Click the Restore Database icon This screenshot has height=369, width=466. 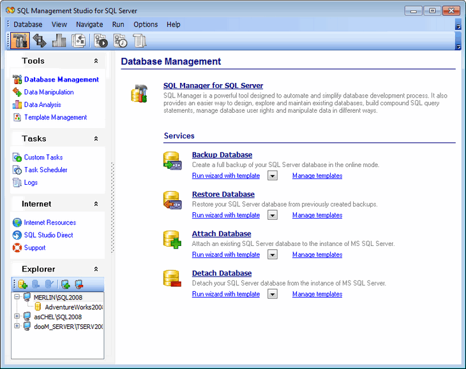[172, 200]
